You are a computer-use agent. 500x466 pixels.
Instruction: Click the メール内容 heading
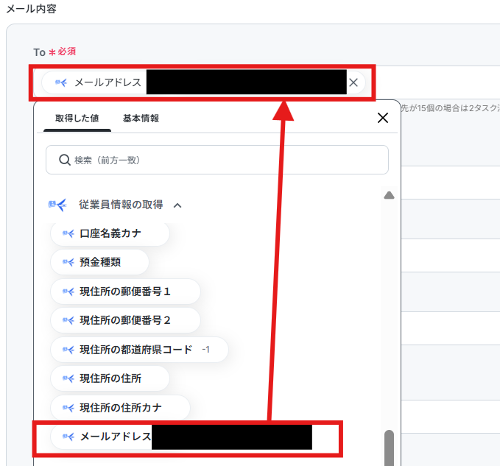(x=31, y=9)
